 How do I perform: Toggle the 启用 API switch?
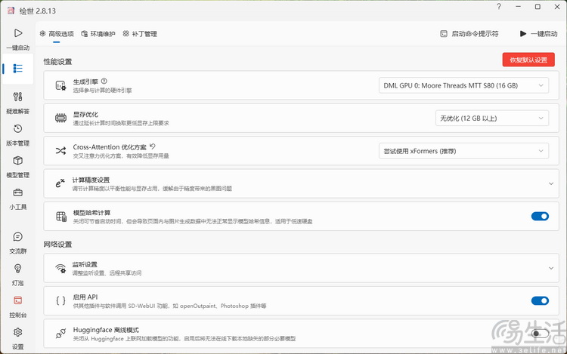click(x=540, y=300)
